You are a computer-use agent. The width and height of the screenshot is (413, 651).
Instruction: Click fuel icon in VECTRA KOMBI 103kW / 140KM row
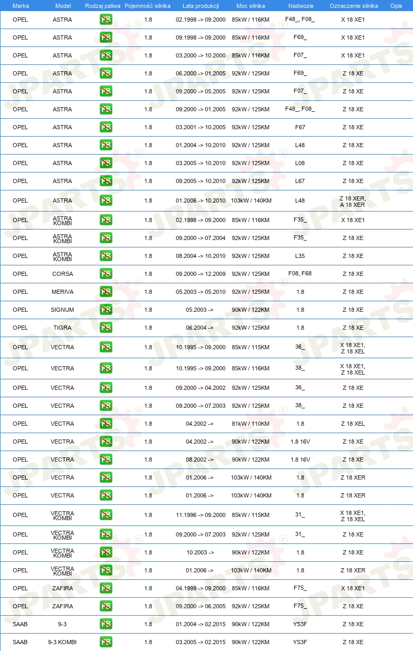click(x=106, y=570)
